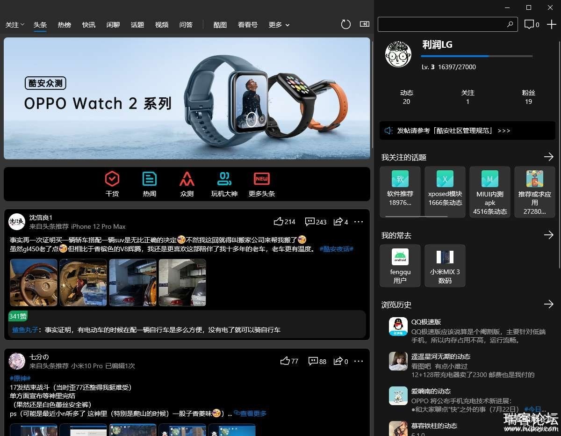This screenshot has width=561, height=436.
Task: View the 动态 20 count
Action: (x=407, y=97)
